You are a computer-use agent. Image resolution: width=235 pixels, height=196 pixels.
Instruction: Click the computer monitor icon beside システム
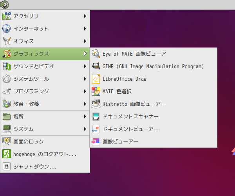tap(7, 129)
